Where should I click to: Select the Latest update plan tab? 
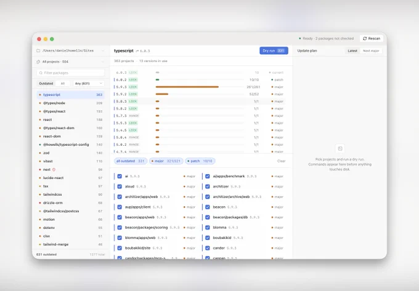pos(352,50)
